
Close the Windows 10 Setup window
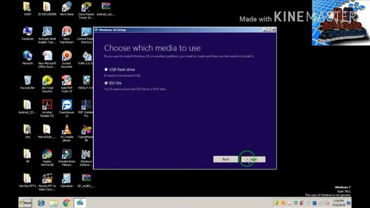tap(273, 29)
